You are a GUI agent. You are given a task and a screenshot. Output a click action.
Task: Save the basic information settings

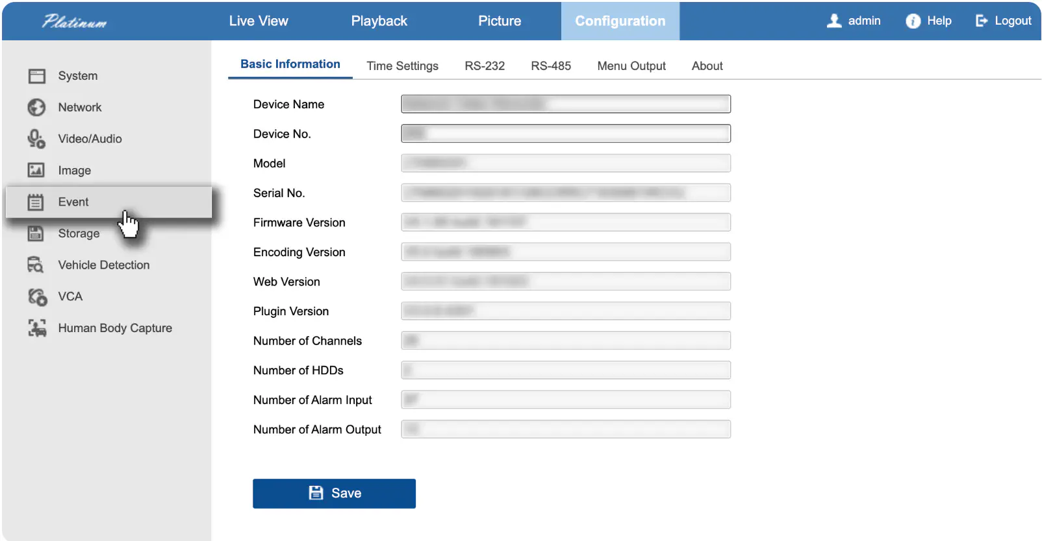click(334, 494)
